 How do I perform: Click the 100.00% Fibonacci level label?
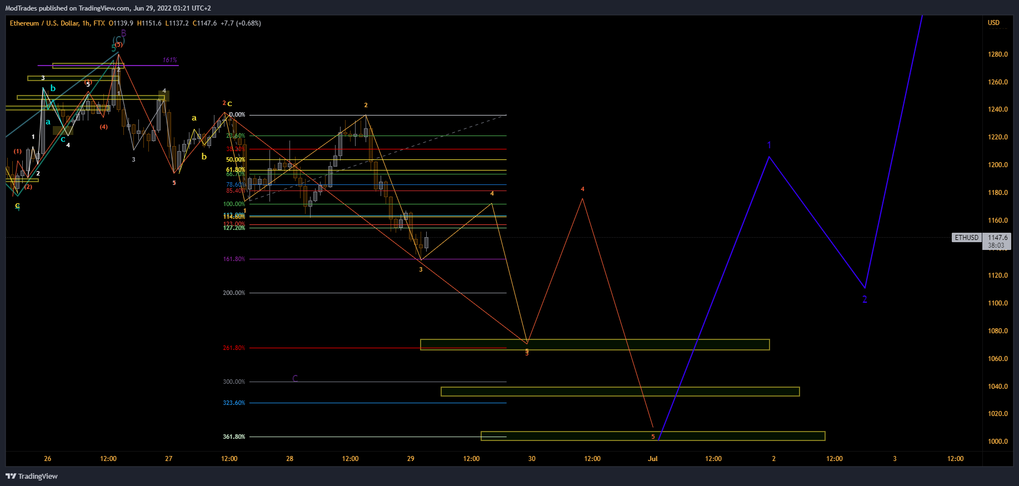click(x=234, y=204)
